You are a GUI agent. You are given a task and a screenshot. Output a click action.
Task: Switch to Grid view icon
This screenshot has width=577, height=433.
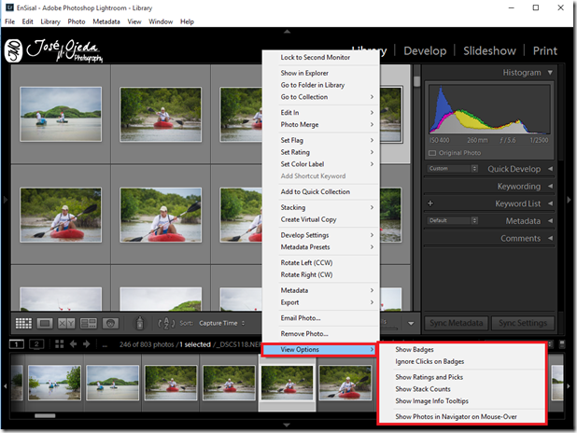pos(23,324)
